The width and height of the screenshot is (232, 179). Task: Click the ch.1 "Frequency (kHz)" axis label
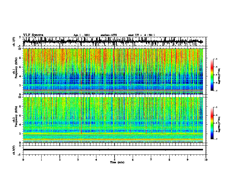(16, 68)
